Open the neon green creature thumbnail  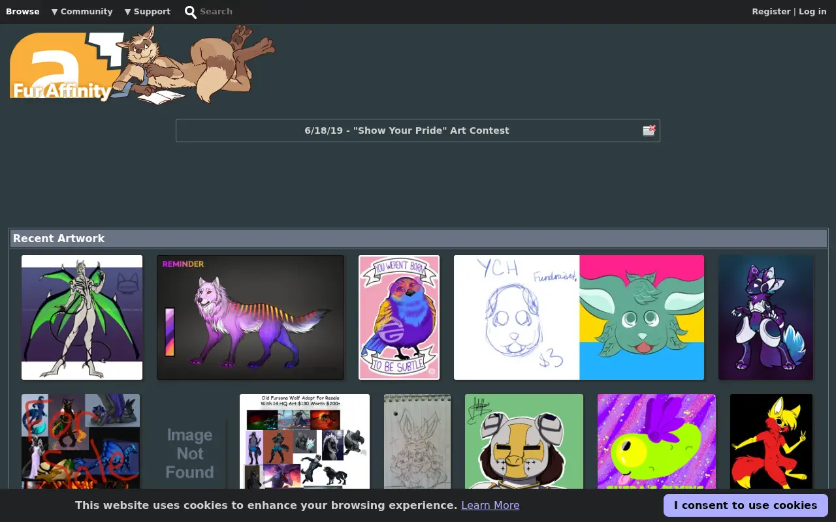tap(656, 442)
